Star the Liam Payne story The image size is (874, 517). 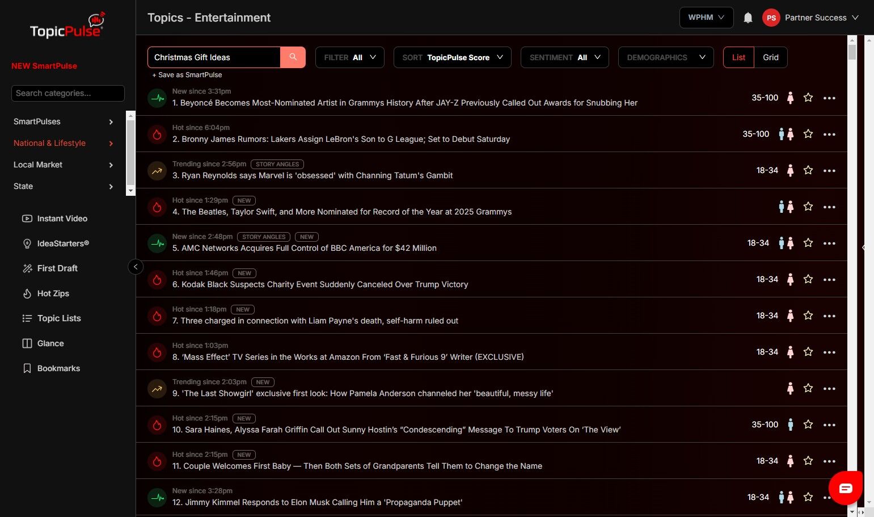pyautogui.click(x=808, y=316)
